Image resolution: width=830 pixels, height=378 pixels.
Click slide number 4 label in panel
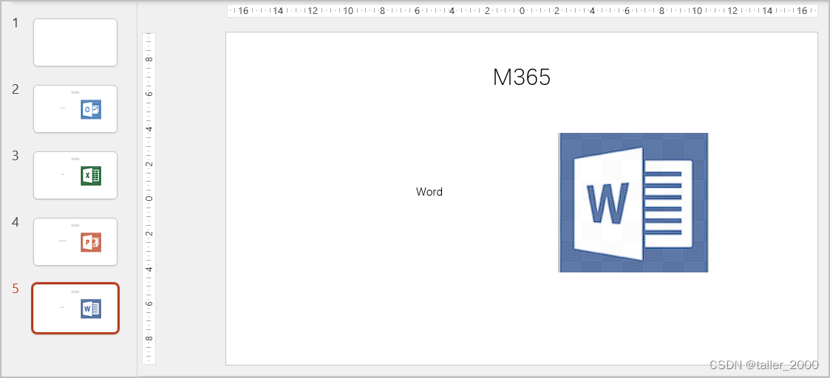click(x=16, y=222)
